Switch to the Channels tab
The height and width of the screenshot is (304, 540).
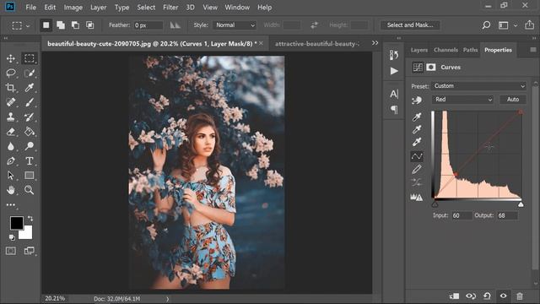pos(445,50)
